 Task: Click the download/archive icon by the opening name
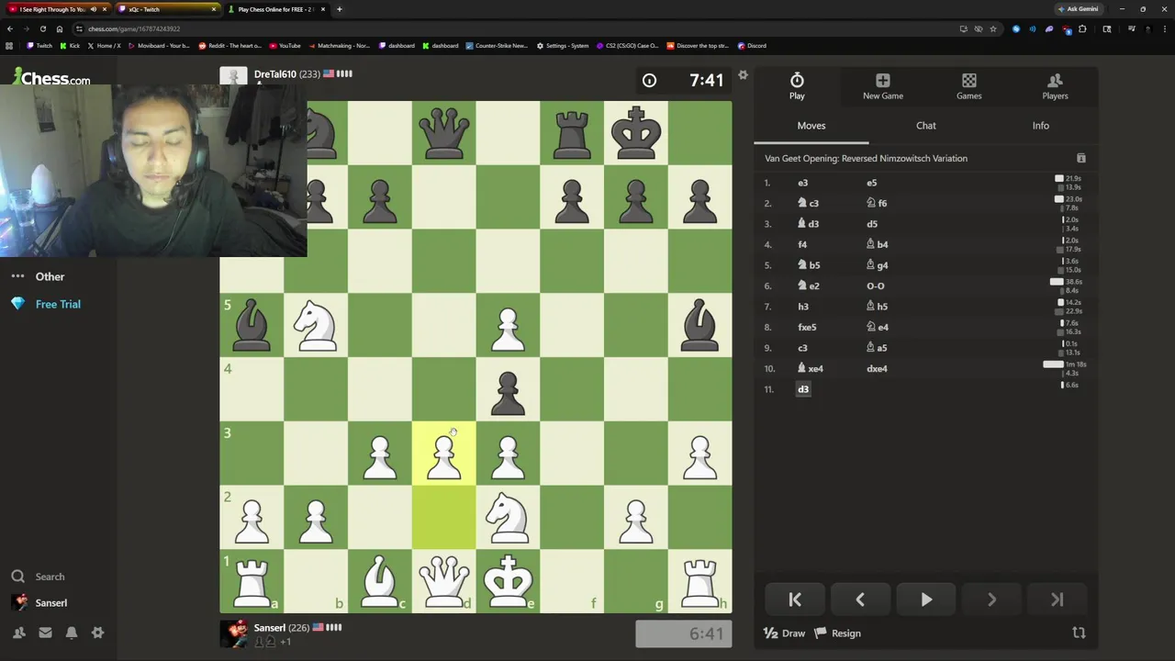pyautogui.click(x=1080, y=158)
